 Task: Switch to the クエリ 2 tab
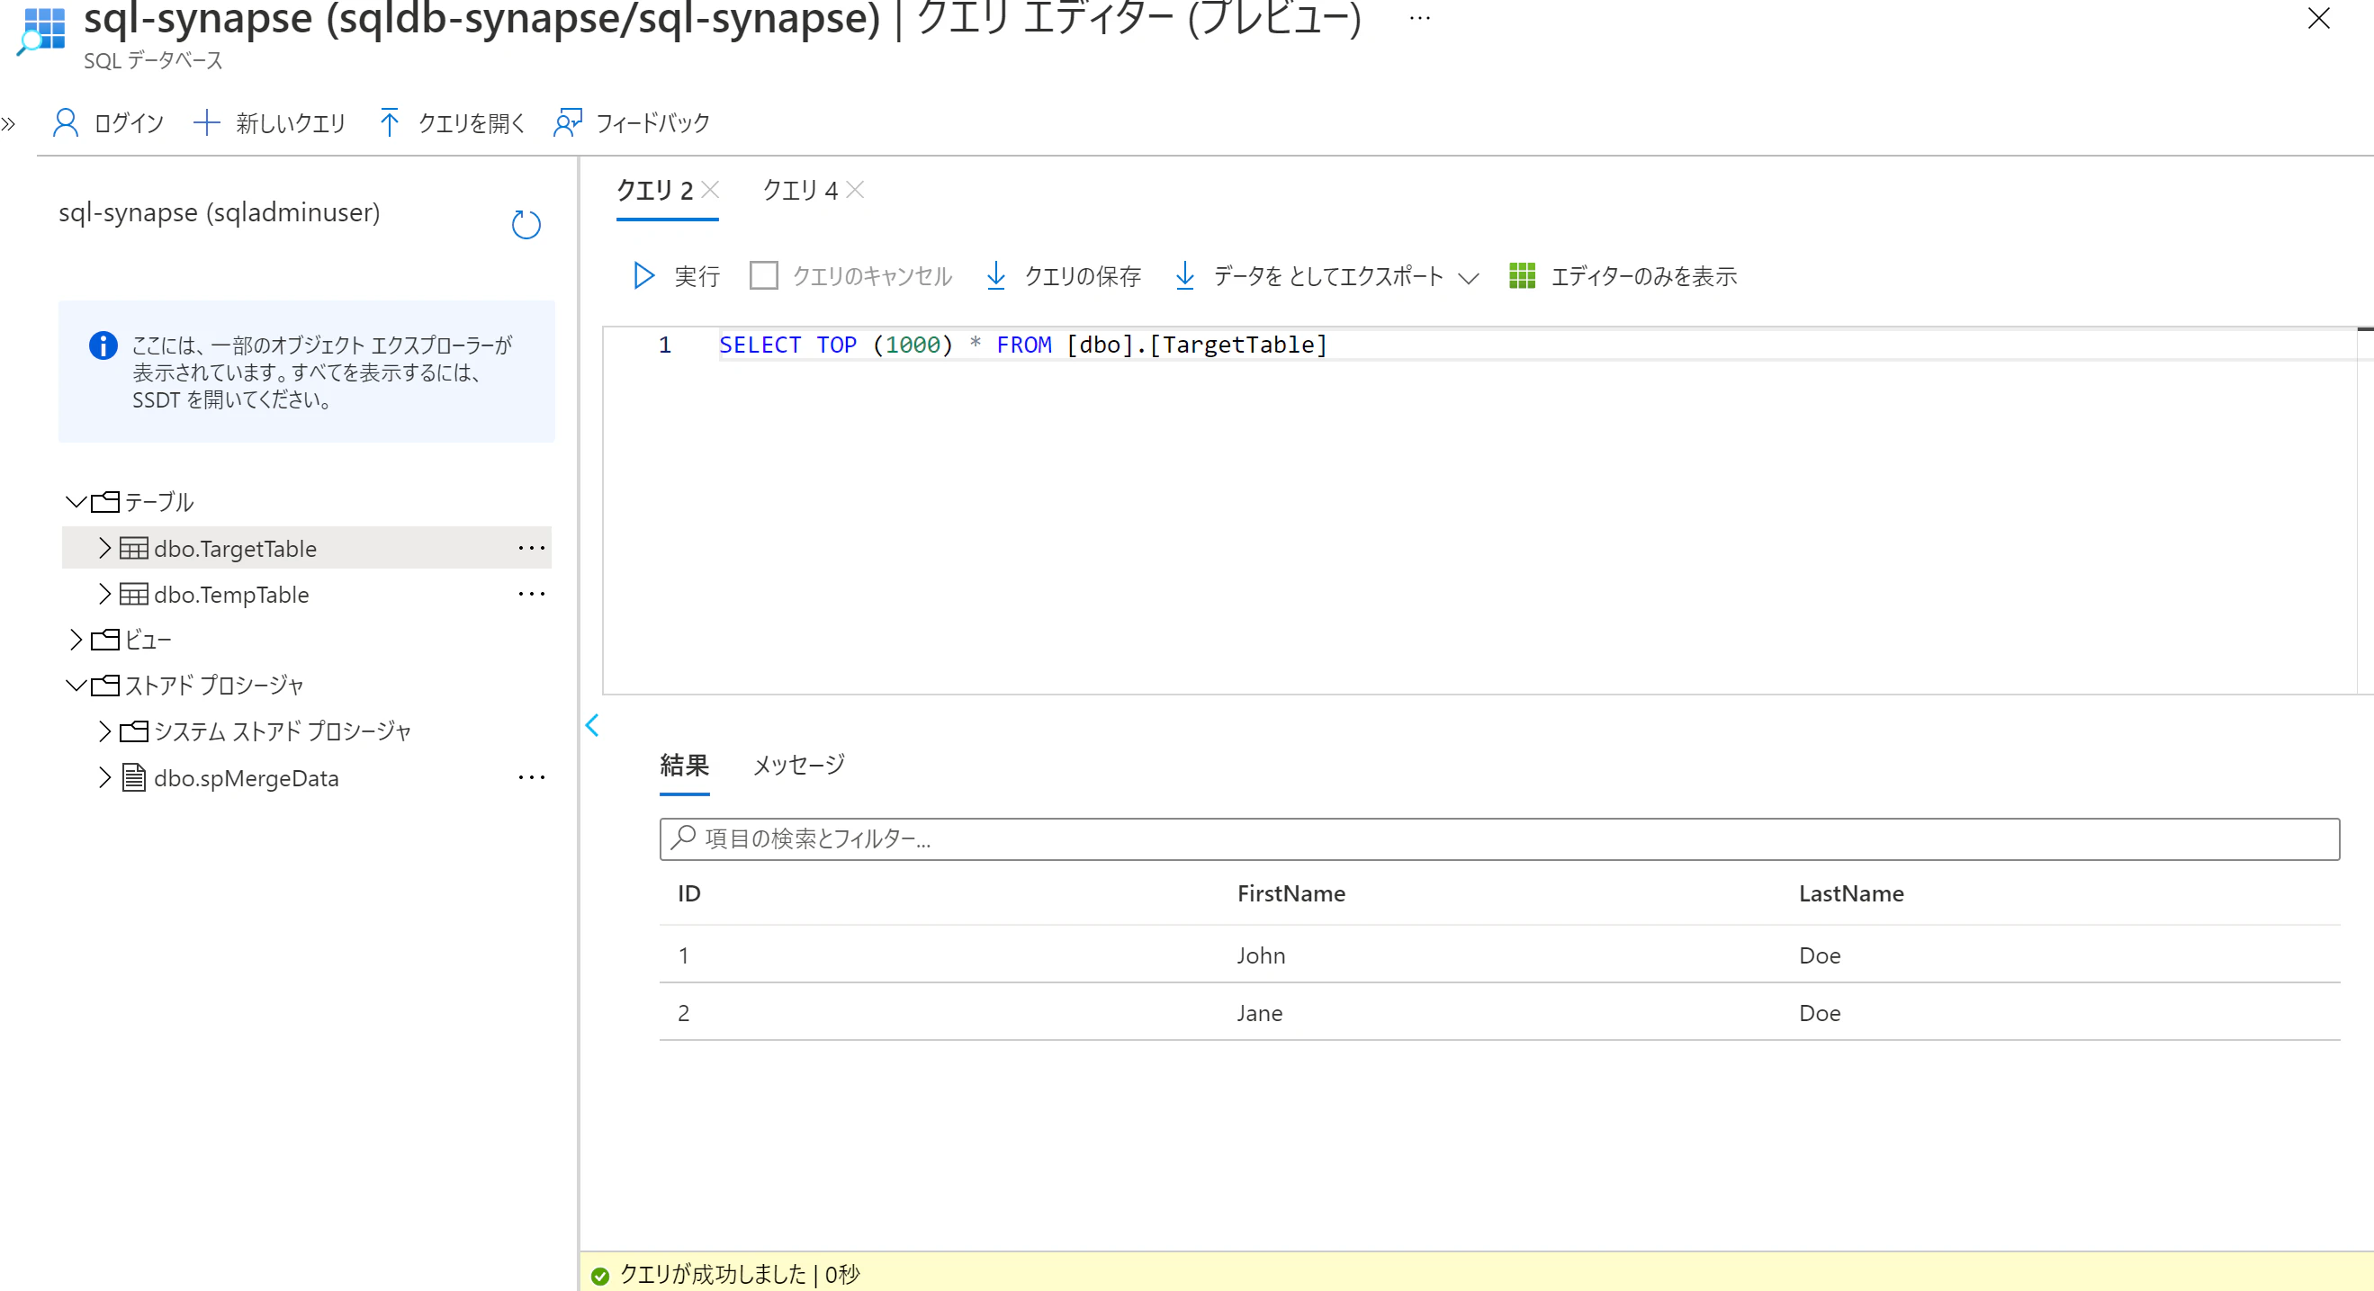pyautogui.click(x=654, y=191)
